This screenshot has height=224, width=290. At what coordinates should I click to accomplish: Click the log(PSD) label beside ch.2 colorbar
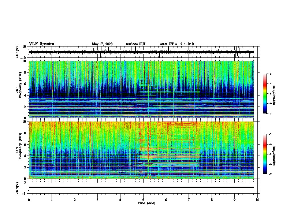pos(274,156)
